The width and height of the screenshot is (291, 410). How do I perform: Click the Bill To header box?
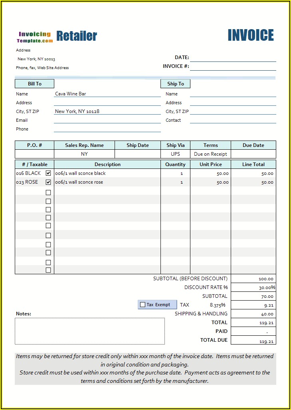34,84
